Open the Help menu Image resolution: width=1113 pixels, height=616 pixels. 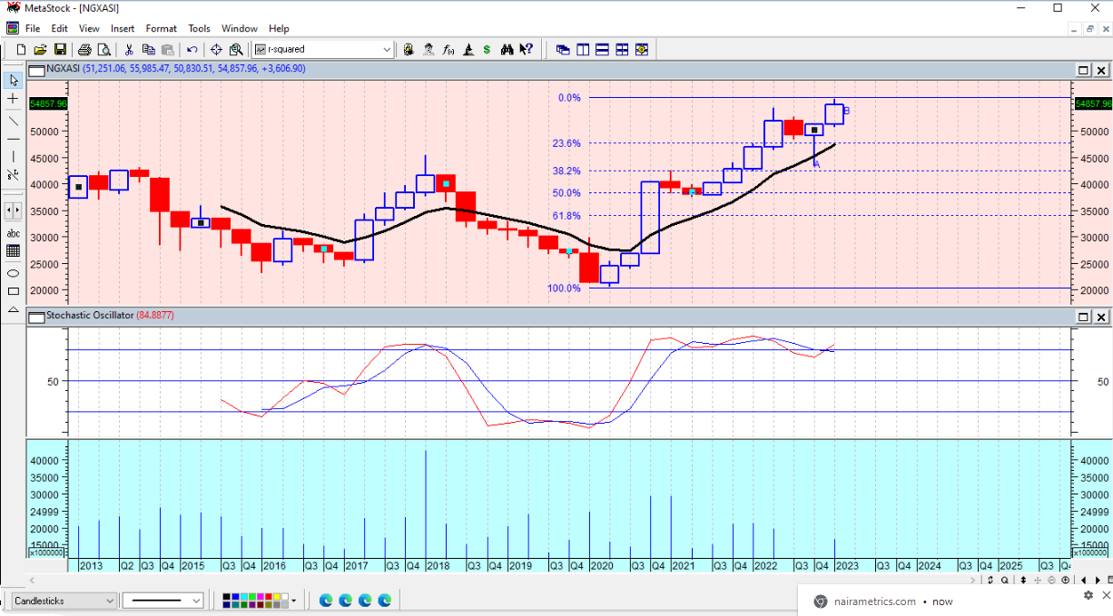pos(279,28)
